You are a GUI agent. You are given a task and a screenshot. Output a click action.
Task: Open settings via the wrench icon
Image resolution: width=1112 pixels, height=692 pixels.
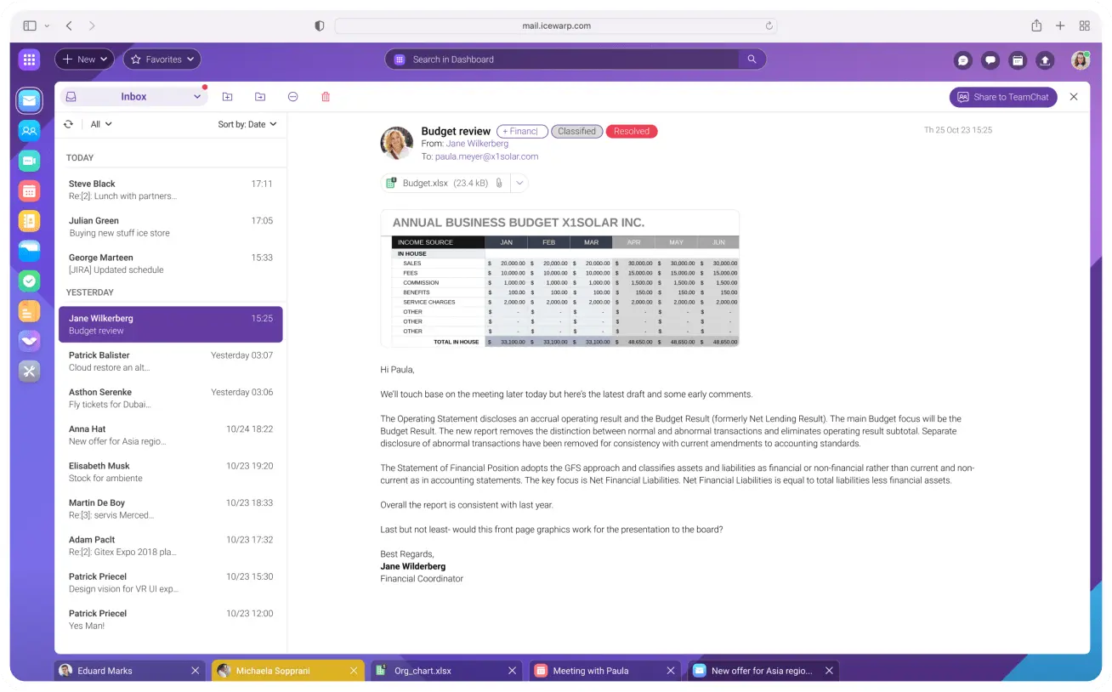point(28,372)
